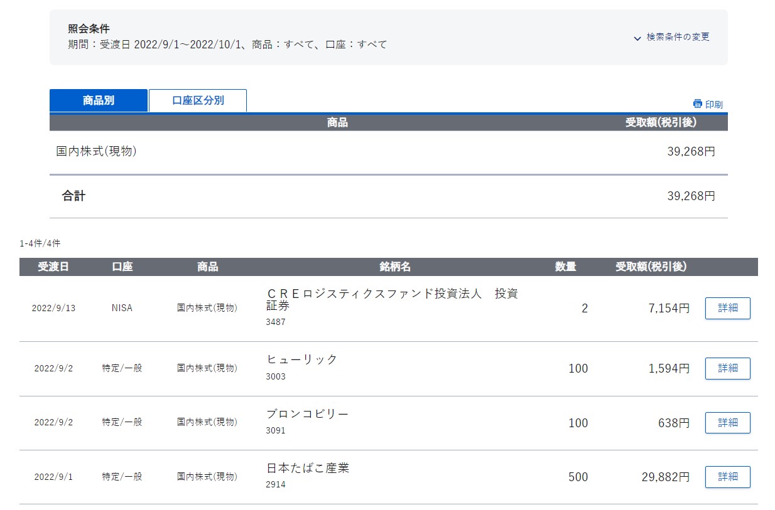Click the 数量 column header
The height and width of the screenshot is (510, 775).
[565, 267]
